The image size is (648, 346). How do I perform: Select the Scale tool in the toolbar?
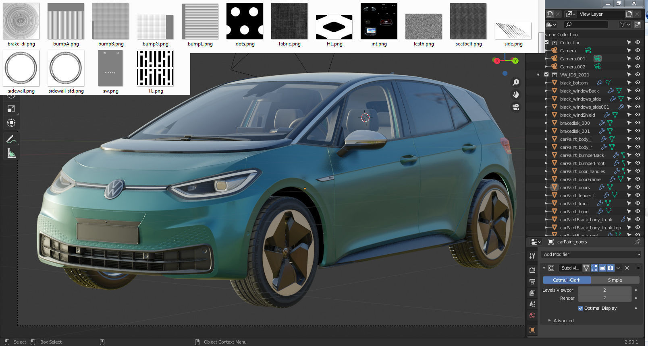tap(11, 109)
